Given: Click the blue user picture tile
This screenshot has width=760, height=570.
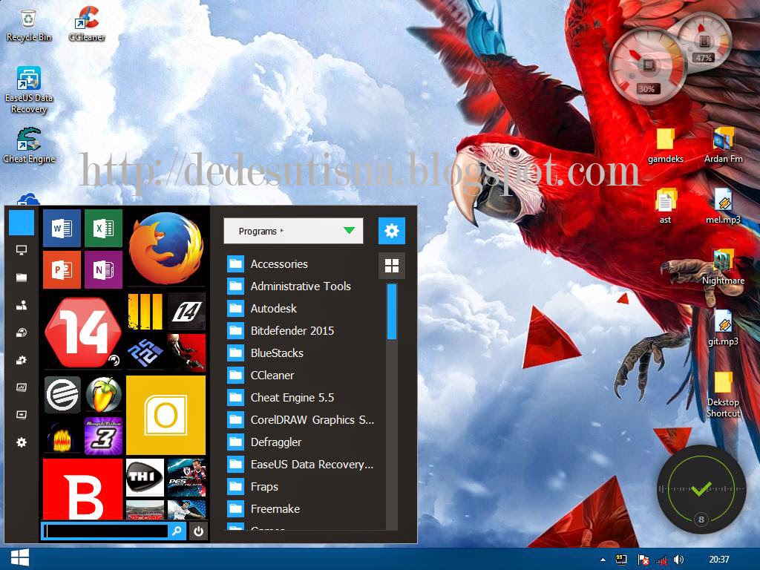Looking at the screenshot, I should point(22,222).
